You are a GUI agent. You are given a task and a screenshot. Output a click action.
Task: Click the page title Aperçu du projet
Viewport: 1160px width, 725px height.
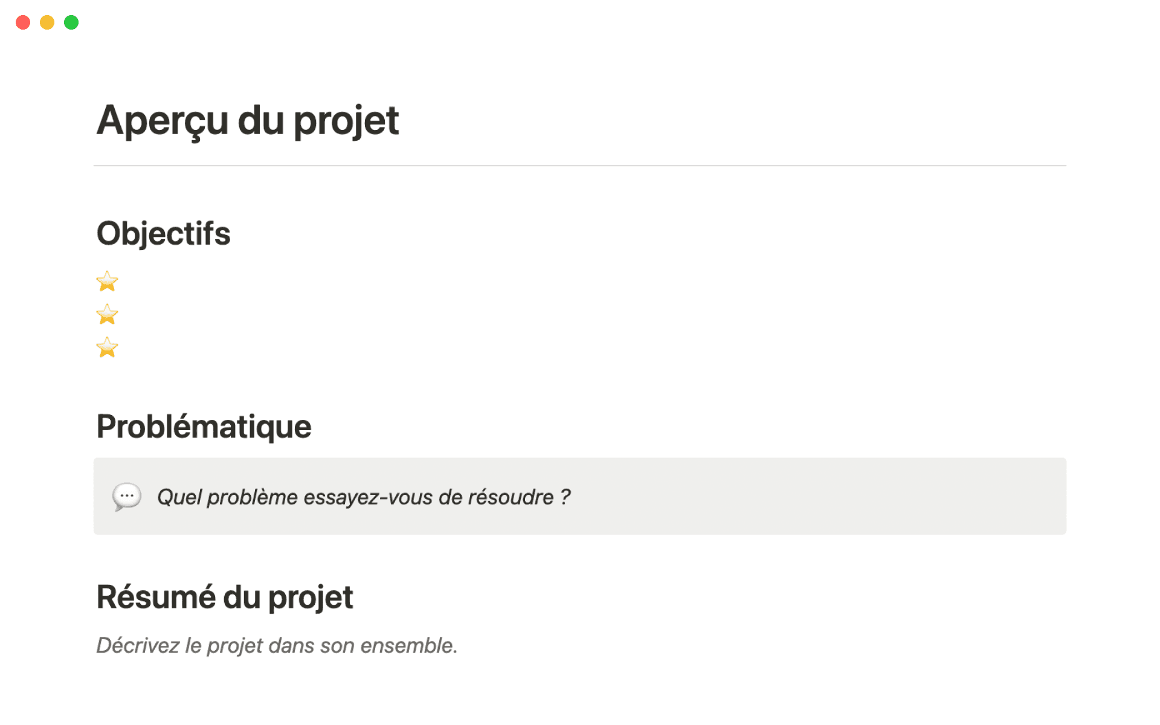[x=248, y=120]
